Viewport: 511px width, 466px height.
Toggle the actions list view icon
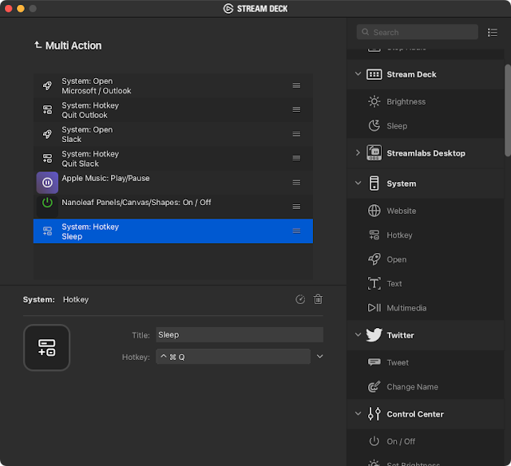coord(493,33)
